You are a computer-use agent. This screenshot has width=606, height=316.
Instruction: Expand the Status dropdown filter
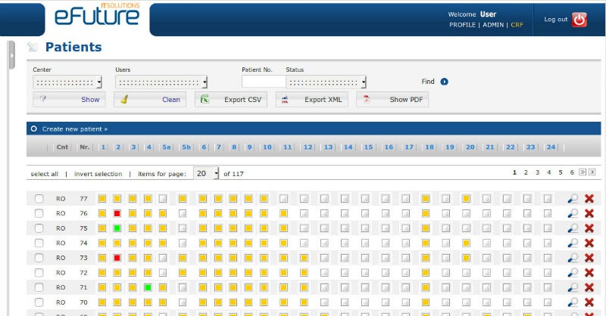(x=326, y=82)
